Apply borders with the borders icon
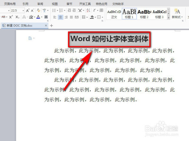Screen dimensions: 189x141 (x=99, y=17)
